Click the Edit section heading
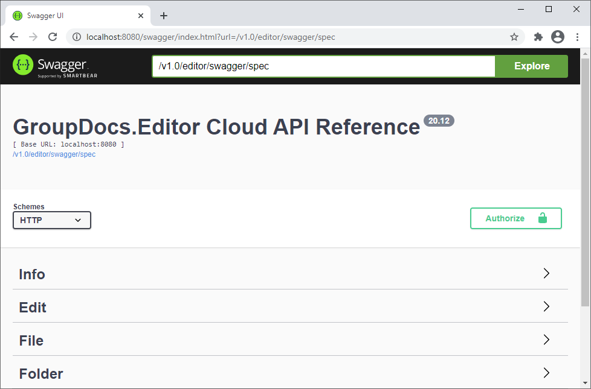Image resolution: width=591 pixels, height=389 pixels. pyautogui.click(x=33, y=308)
